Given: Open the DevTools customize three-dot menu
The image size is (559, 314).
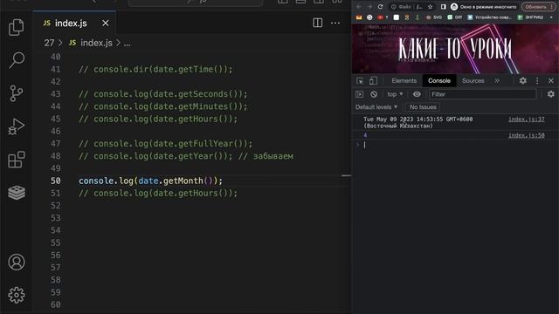Looking at the screenshot, I should [537, 81].
